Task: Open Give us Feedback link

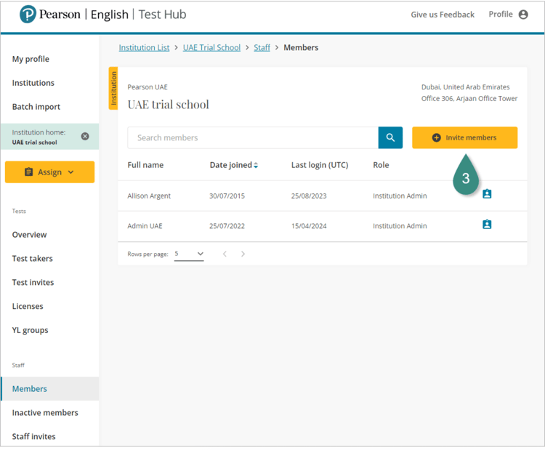Action: [442, 15]
